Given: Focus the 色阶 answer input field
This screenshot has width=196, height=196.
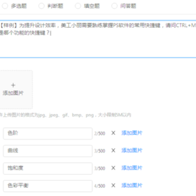Looking at the screenshot, I should pos(48,133).
